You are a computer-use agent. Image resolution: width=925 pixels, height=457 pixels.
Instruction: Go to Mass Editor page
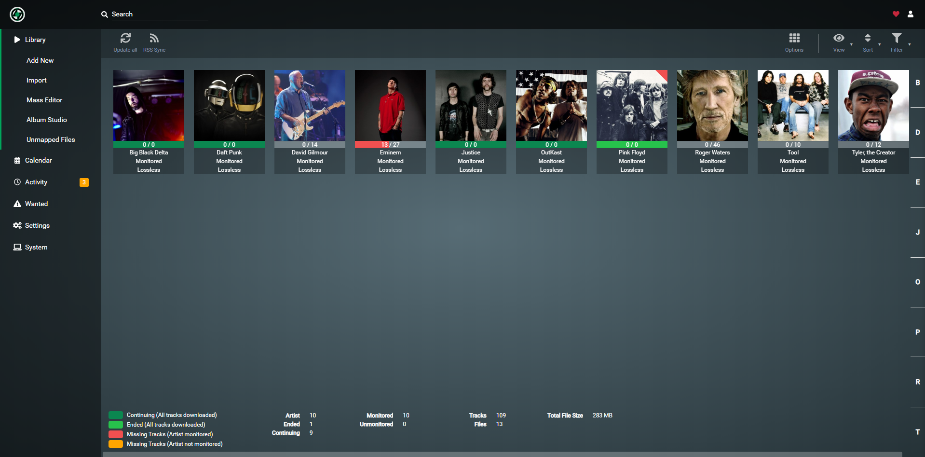point(44,100)
